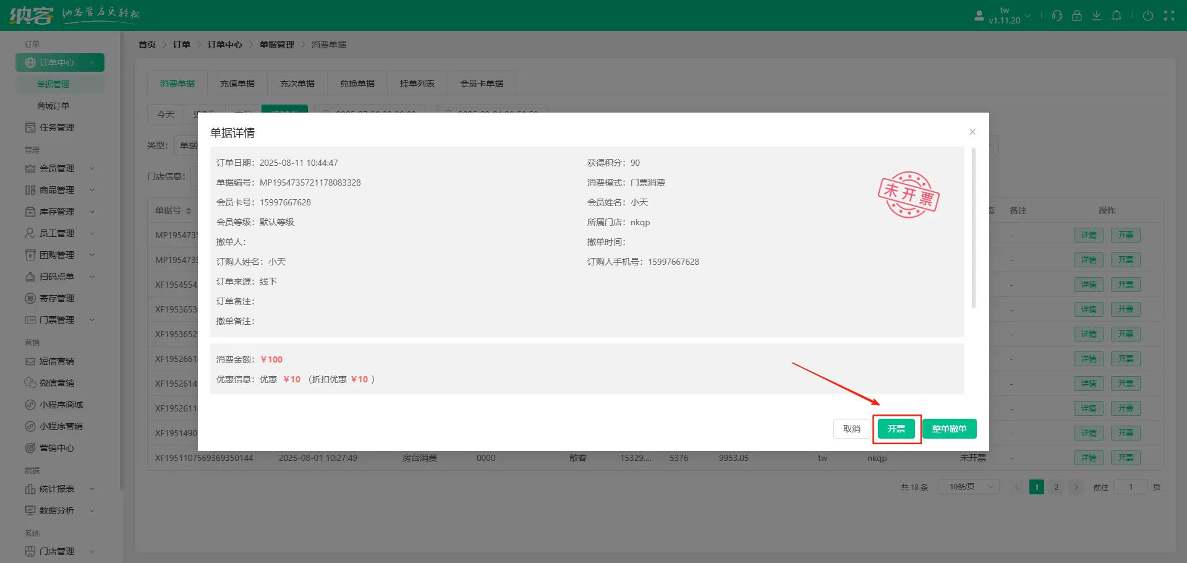Click the lock screen icon
1187x563 pixels.
(x=1077, y=15)
